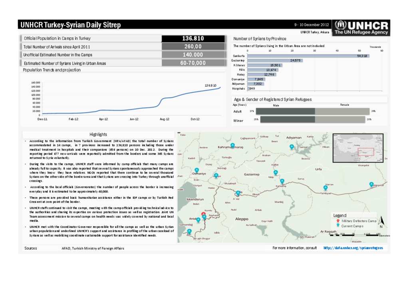
Task: Open the data.unhcr.org/syrianrefugees link
Action: coord(353,248)
